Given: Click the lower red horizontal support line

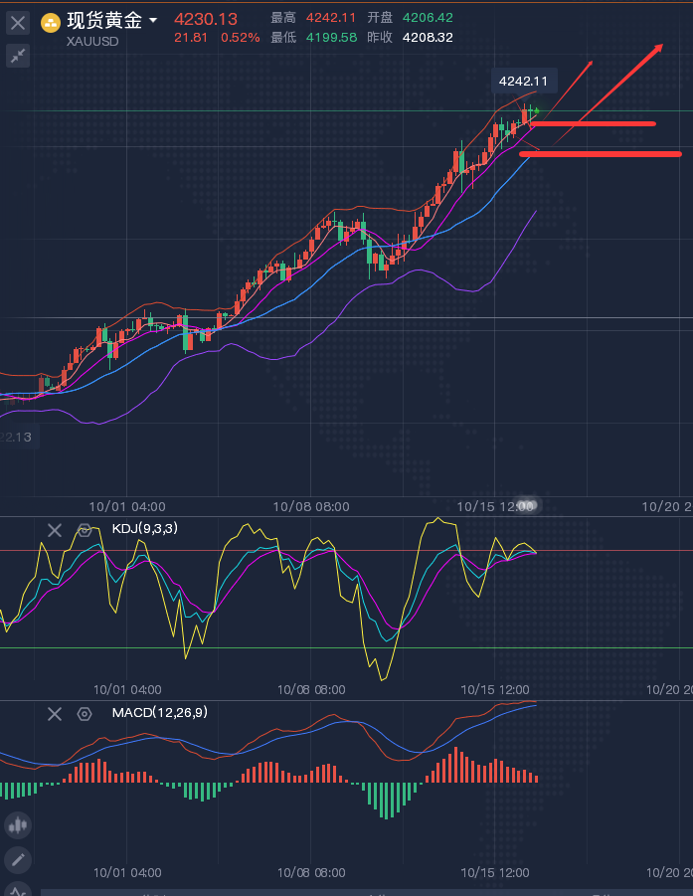Looking at the screenshot, I should 600,154.
